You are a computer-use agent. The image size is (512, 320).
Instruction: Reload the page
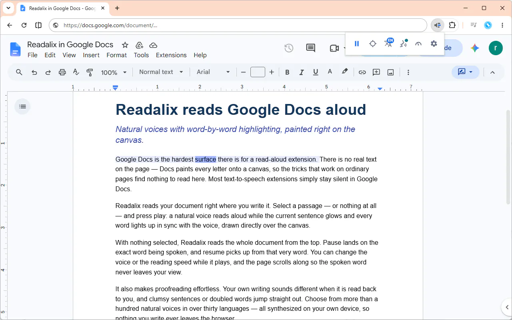pos(24,25)
